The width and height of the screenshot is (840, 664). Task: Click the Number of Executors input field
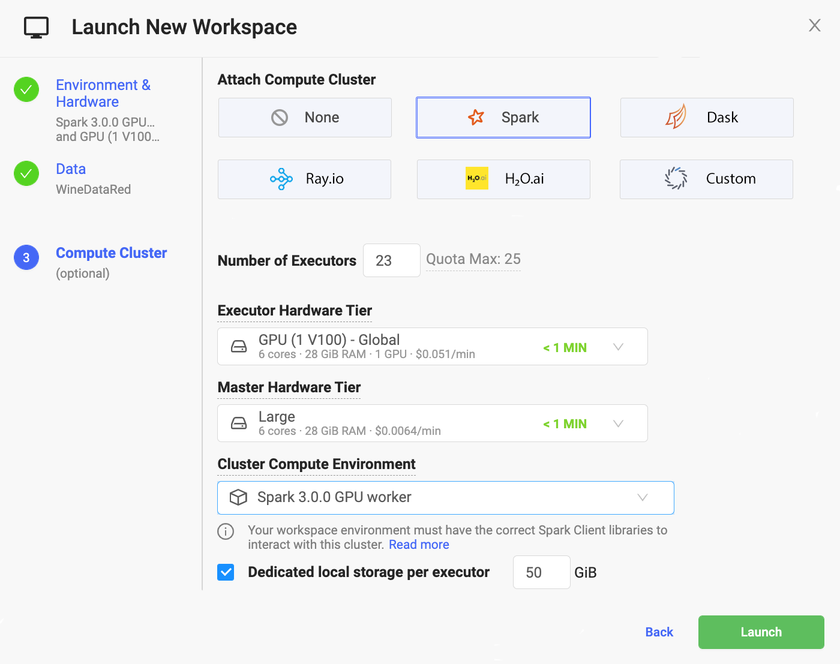[391, 260]
